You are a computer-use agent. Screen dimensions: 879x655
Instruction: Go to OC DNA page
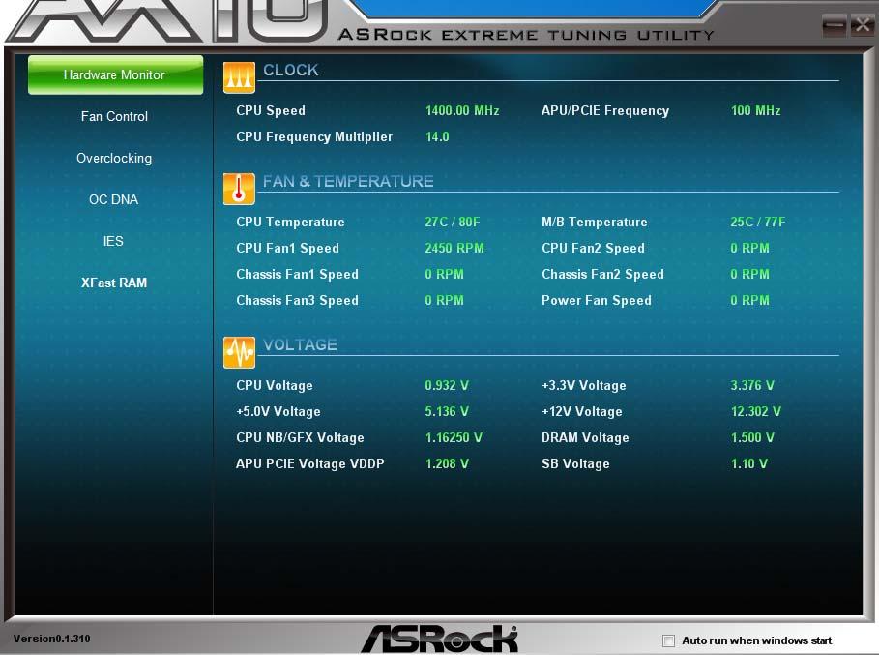point(114,199)
